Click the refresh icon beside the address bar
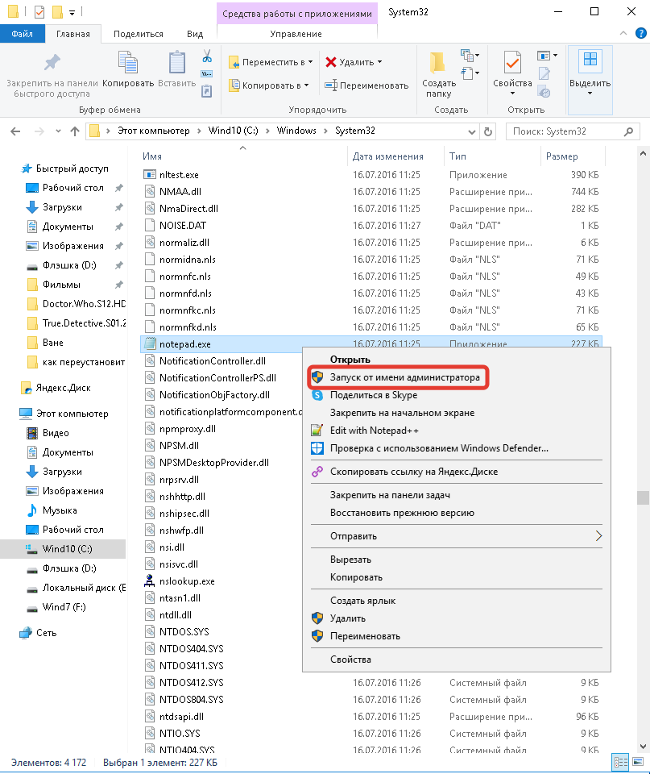Image resolution: width=650 pixels, height=774 pixels. [488, 131]
